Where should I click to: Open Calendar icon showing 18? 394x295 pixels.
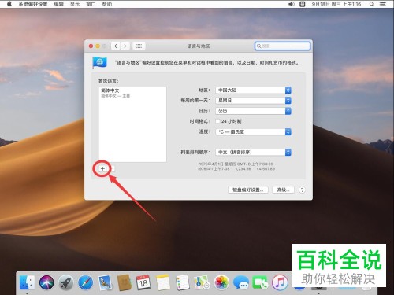pyautogui.click(x=143, y=282)
